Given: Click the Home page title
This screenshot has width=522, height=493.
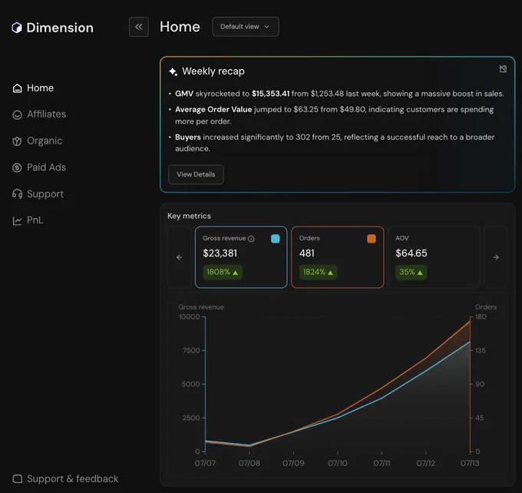Looking at the screenshot, I should (x=180, y=27).
